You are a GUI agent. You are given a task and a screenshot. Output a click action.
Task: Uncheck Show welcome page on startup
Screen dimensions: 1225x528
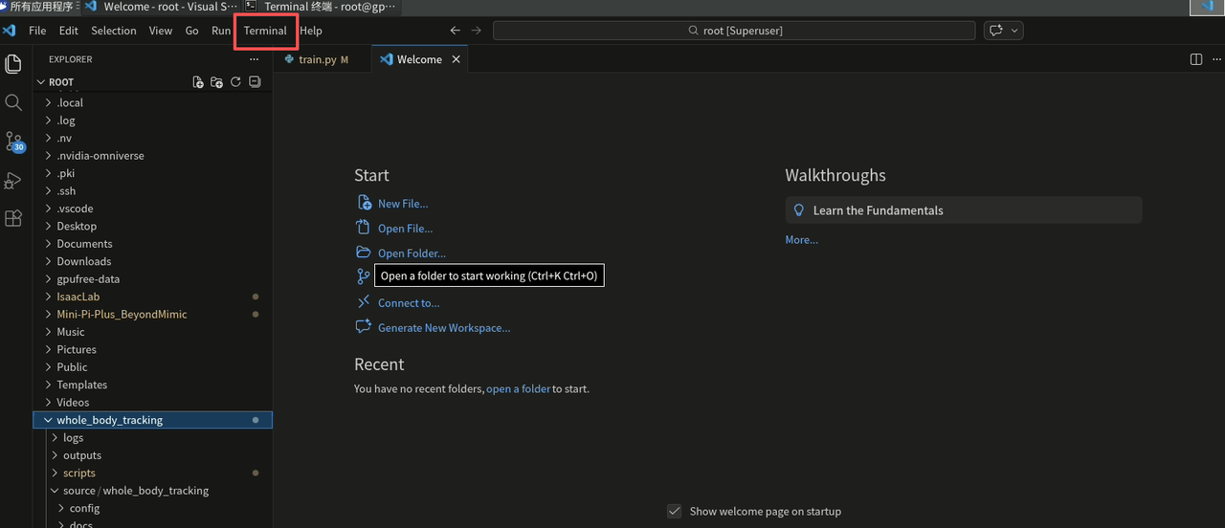point(675,512)
